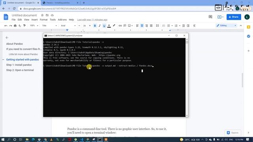This screenshot has width=253, height=142.
Task: Star the Untitled document
Action: tap(42, 15)
